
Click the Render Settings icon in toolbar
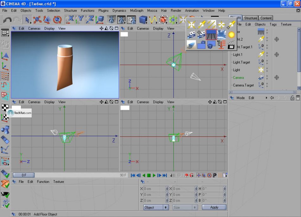[131, 20]
